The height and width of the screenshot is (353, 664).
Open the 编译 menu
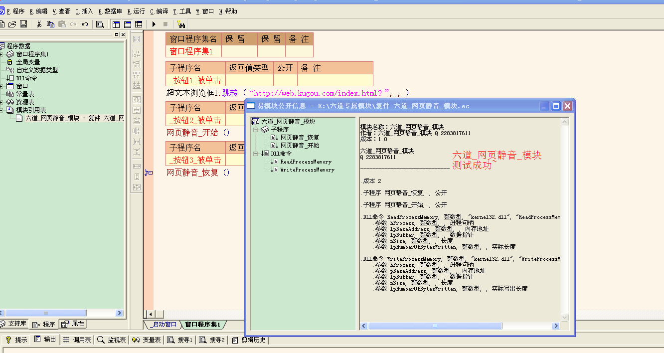159,11
